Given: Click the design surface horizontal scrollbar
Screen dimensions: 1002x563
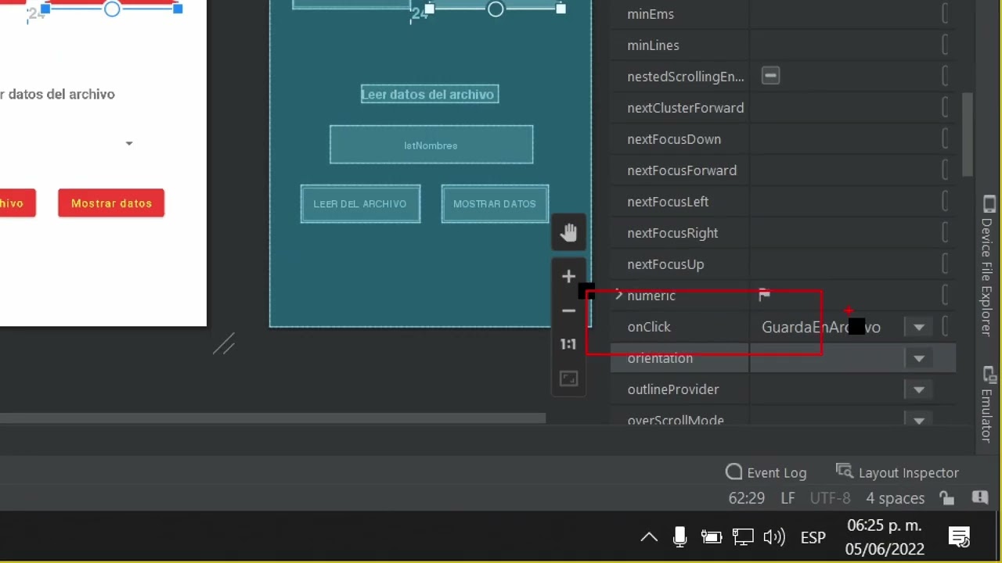Looking at the screenshot, I should 272,418.
